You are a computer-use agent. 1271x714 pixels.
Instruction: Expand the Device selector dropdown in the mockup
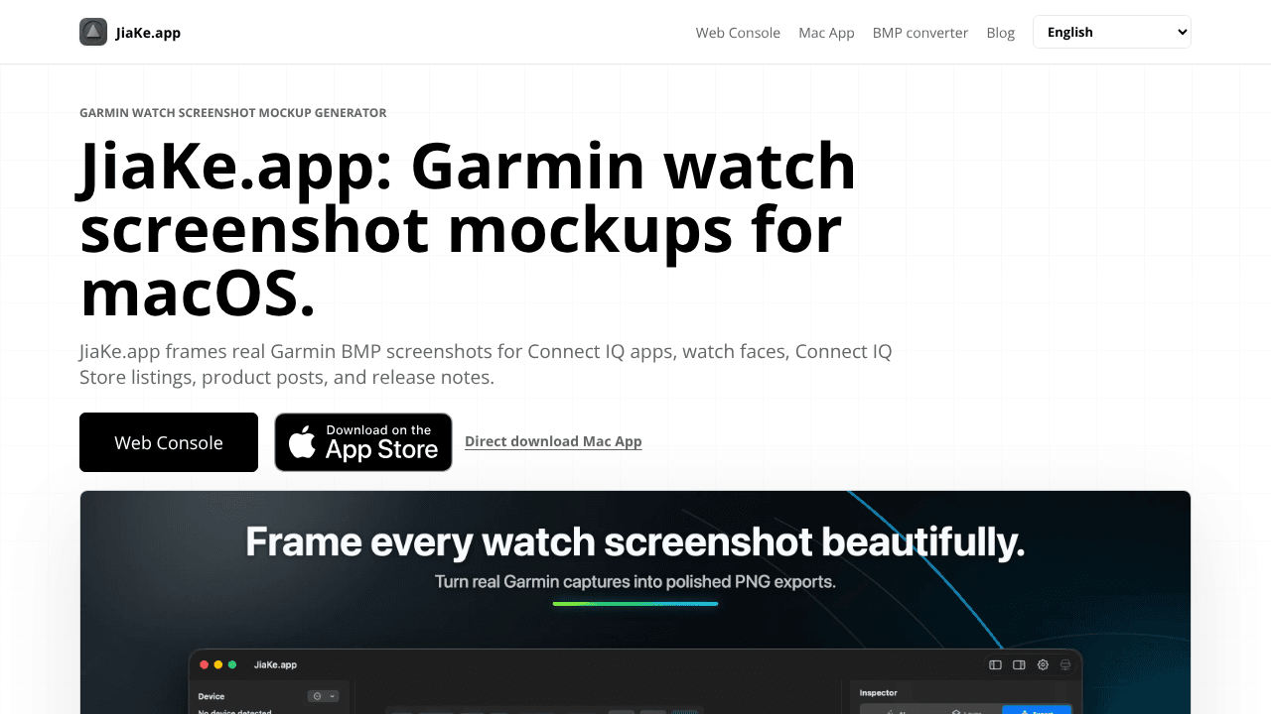point(324,696)
